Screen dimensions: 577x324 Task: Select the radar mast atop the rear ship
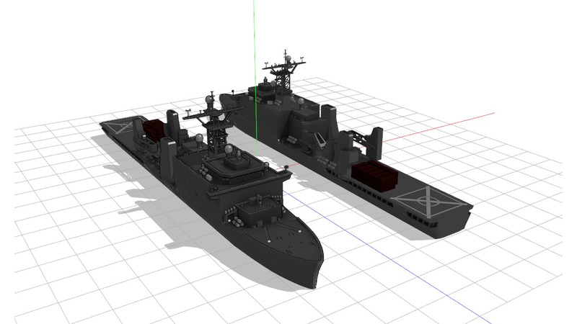click(x=284, y=73)
